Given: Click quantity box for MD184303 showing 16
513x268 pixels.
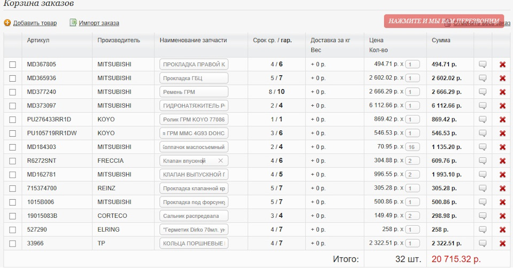Looking at the screenshot, I should [412, 147].
